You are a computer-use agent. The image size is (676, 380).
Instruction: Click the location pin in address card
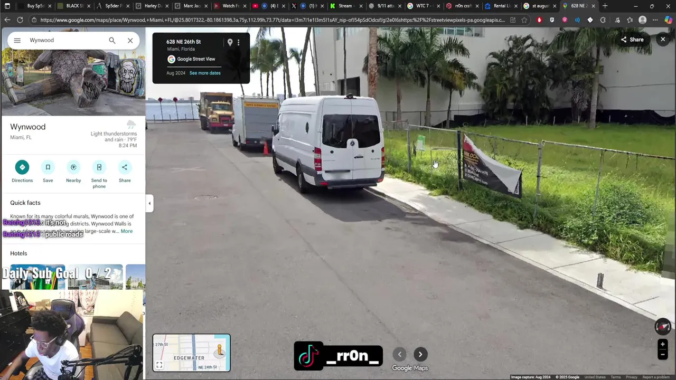(230, 42)
